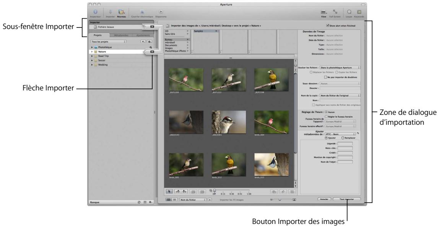Toggle Show alert when finished checkbox
This screenshot has height=227, width=439.
click(328, 26)
